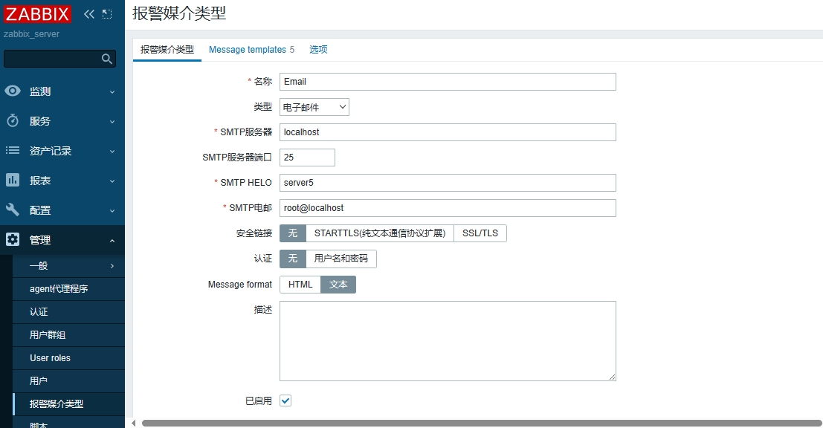Viewport: 823px width, 428px height.
Task: Open 报表 via bar chart icon
Action: (13, 181)
